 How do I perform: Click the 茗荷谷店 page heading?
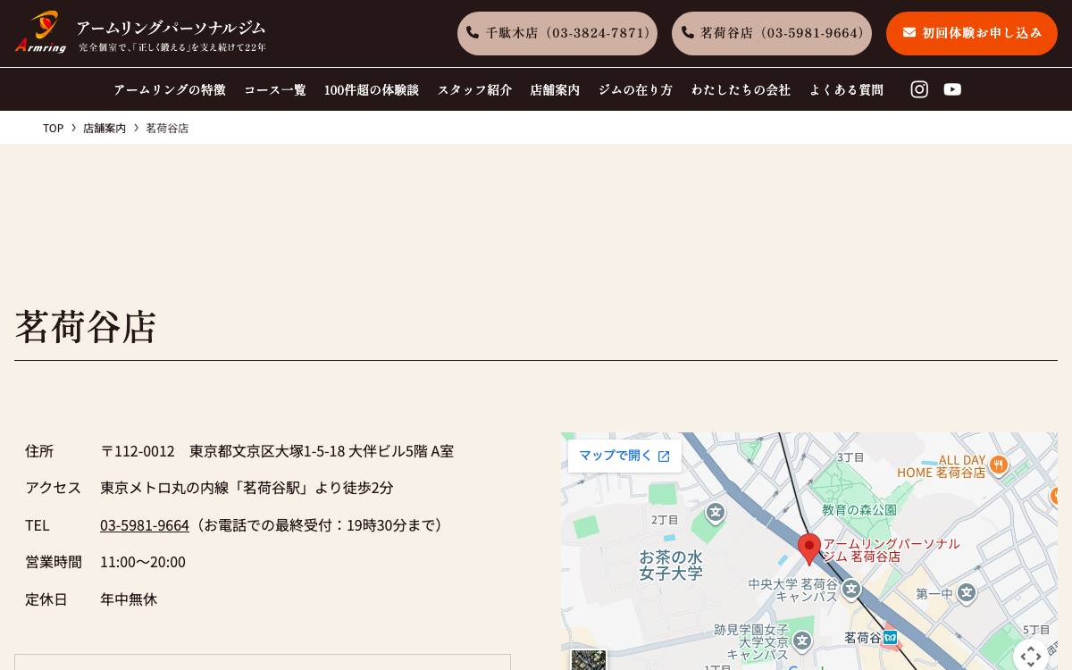pyautogui.click(x=86, y=326)
